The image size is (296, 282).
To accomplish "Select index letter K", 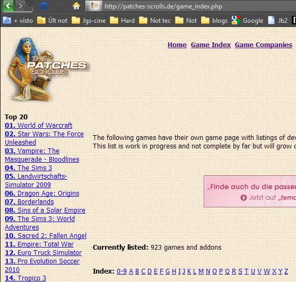I will pyautogui.click(x=189, y=271).
